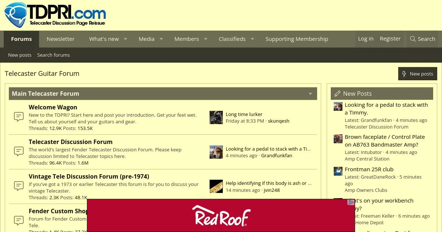Image resolution: width=442 pixels, height=232 pixels.
Task: Click New posts in the sub-navigation bar
Action: [x=20, y=55]
